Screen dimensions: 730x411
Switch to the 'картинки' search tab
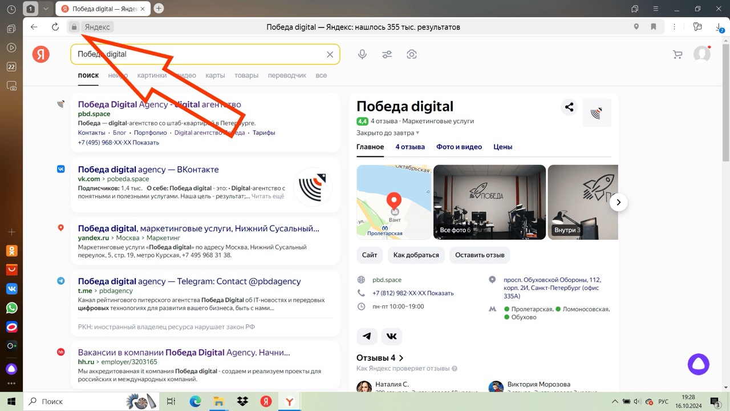152,75
